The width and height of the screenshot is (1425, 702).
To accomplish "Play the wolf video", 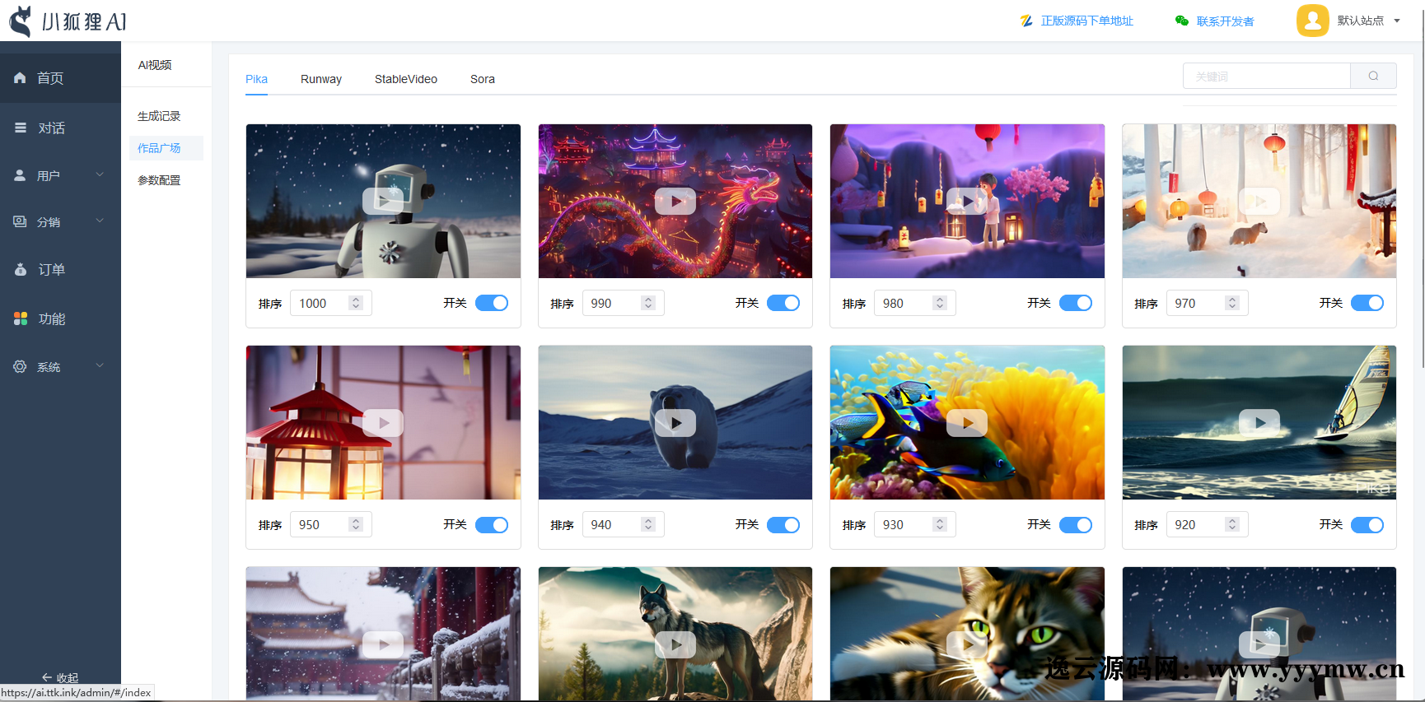I will coord(675,644).
